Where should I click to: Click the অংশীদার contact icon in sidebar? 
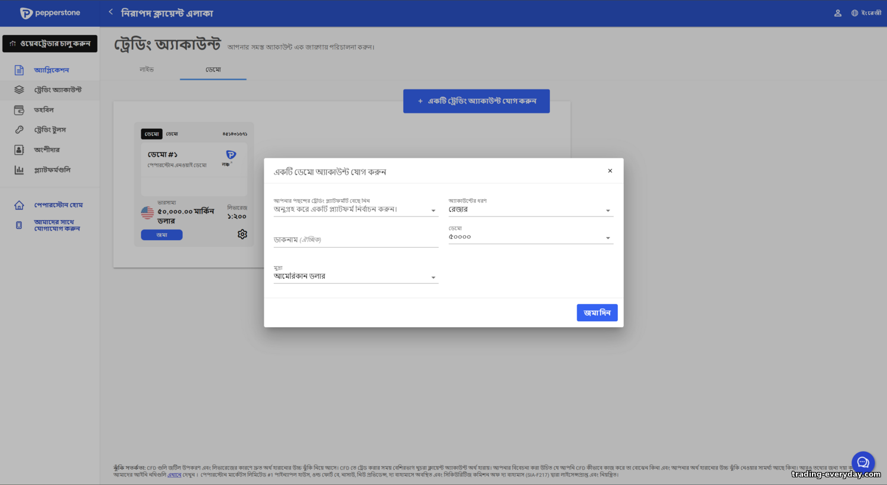tap(19, 150)
